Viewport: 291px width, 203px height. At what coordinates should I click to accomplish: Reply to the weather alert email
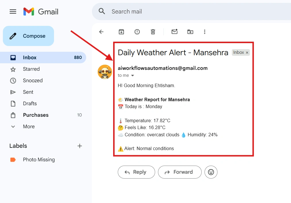(x=136, y=172)
